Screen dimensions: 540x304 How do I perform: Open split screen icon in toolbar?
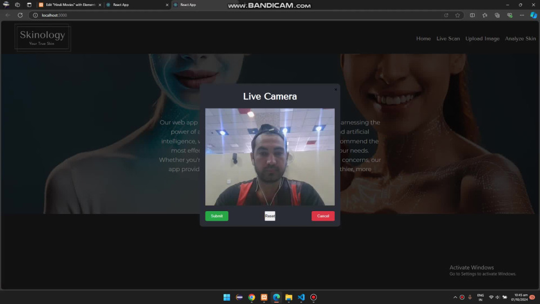tap(472, 15)
